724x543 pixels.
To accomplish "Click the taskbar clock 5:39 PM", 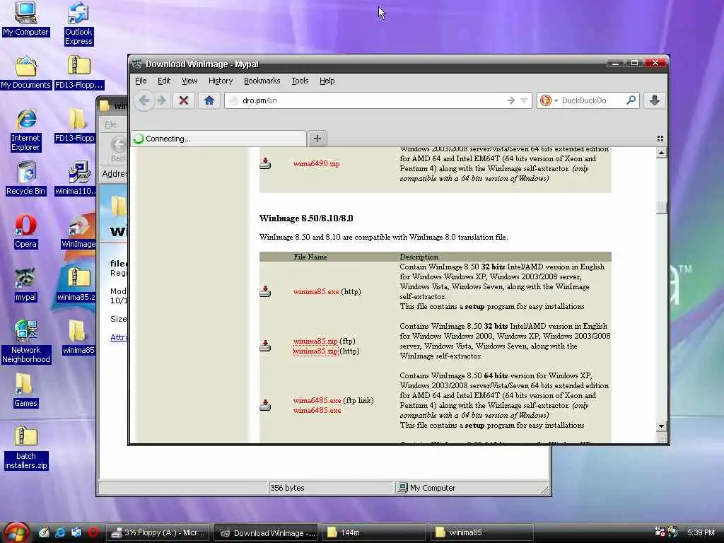I will click(701, 532).
